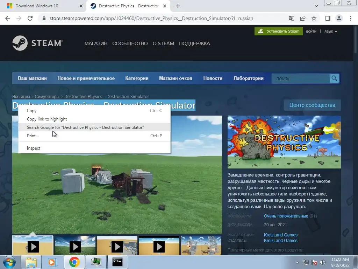Open the О STEAM link
The image size is (358, 269).
[x=163, y=43]
